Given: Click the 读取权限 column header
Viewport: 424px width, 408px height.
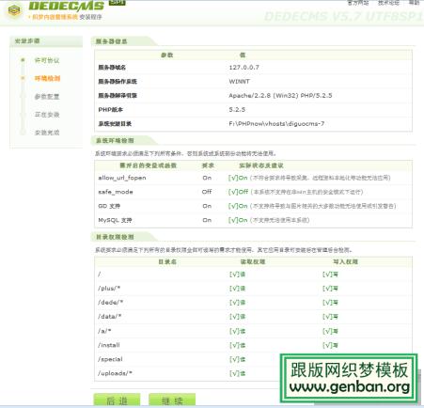Looking at the screenshot, I should click(x=253, y=261).
